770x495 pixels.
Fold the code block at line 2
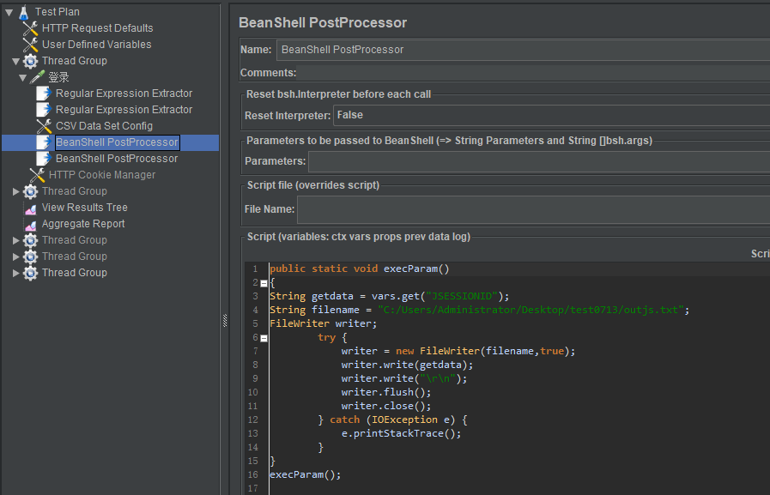[x=264, y=284]
